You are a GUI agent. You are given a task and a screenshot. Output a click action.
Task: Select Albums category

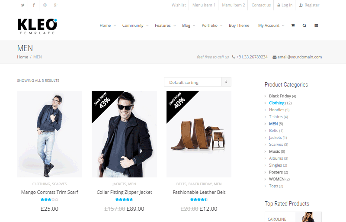[x=276, y=158]
